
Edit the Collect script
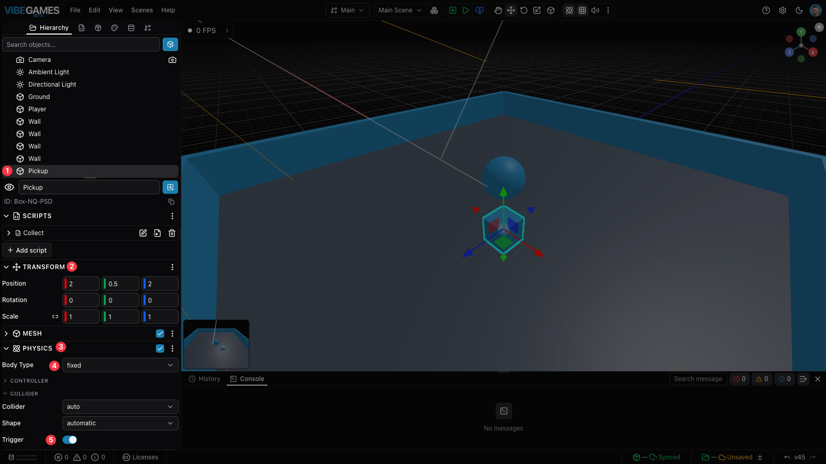coord(143,233)
